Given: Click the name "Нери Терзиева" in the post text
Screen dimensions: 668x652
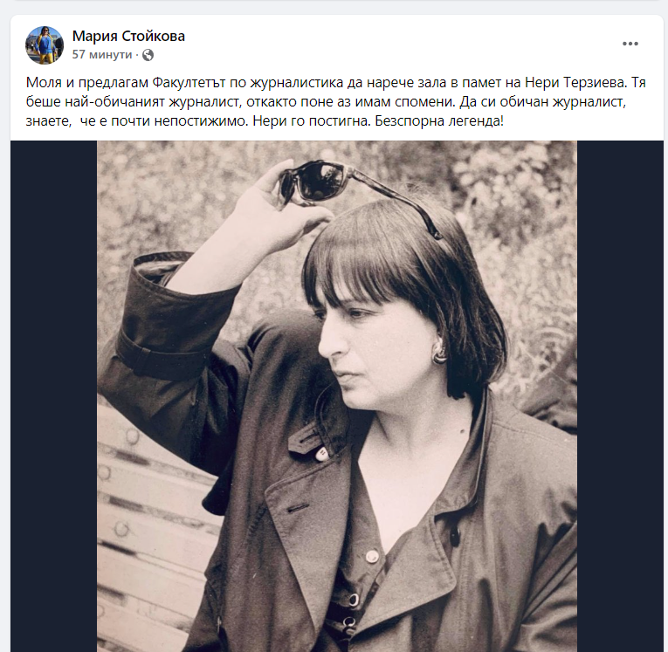Looking at the screenshot, I should pos(575,82).
